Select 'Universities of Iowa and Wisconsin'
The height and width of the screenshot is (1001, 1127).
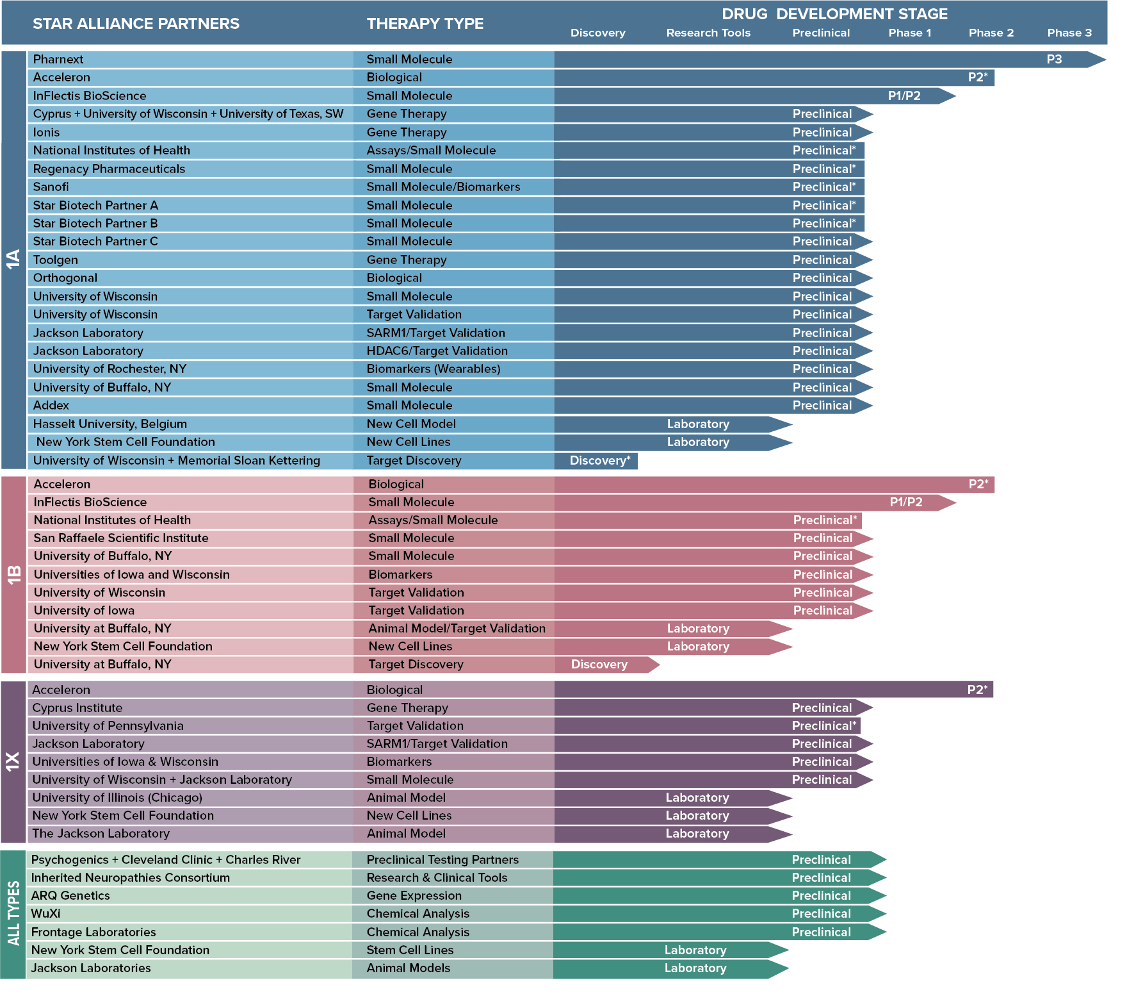tap(132, 575)
